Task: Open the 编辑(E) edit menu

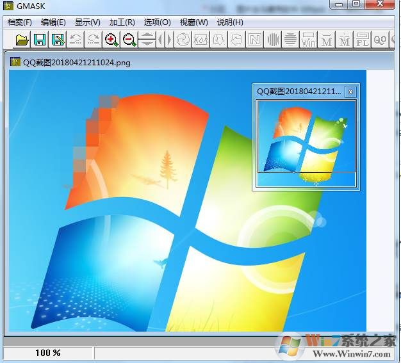Action: (x=53, y=22)
